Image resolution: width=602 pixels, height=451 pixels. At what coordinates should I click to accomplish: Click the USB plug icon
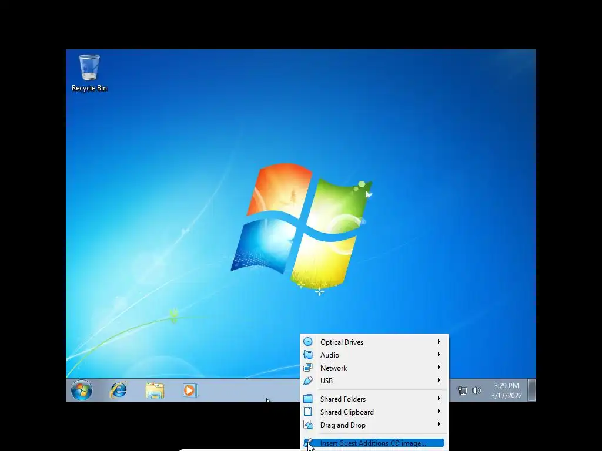[x=308, y=381]
